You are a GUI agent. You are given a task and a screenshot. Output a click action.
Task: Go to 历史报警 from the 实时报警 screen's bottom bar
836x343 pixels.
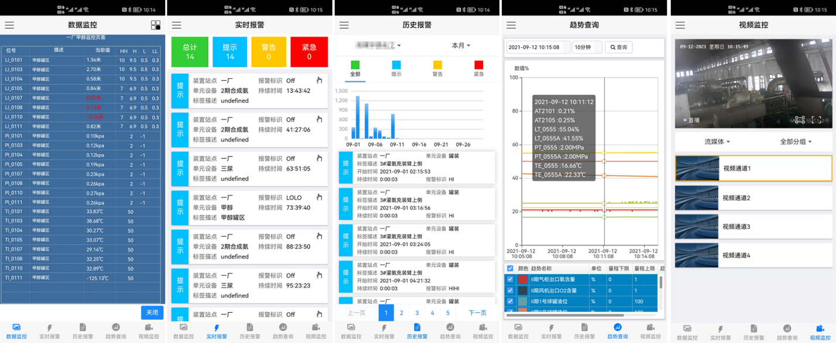250,331
